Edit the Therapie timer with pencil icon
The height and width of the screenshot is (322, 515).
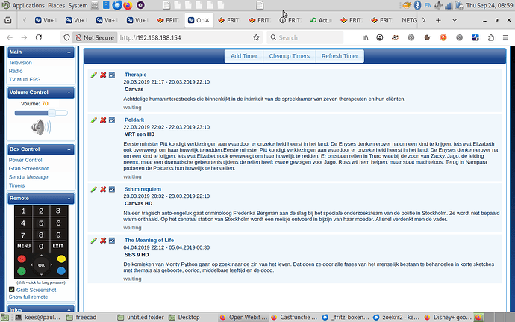94,75
